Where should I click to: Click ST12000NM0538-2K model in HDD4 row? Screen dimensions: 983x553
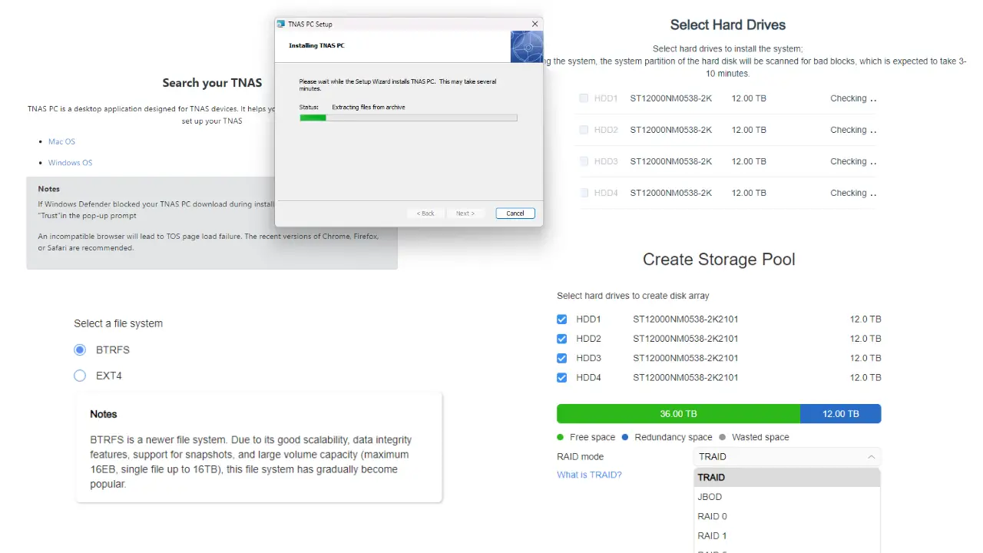[671, 193]
